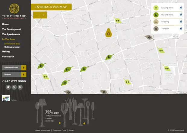Uncheck the Out and About checkbox
This screenshot has height=133, width=187.
click(181, 15)
